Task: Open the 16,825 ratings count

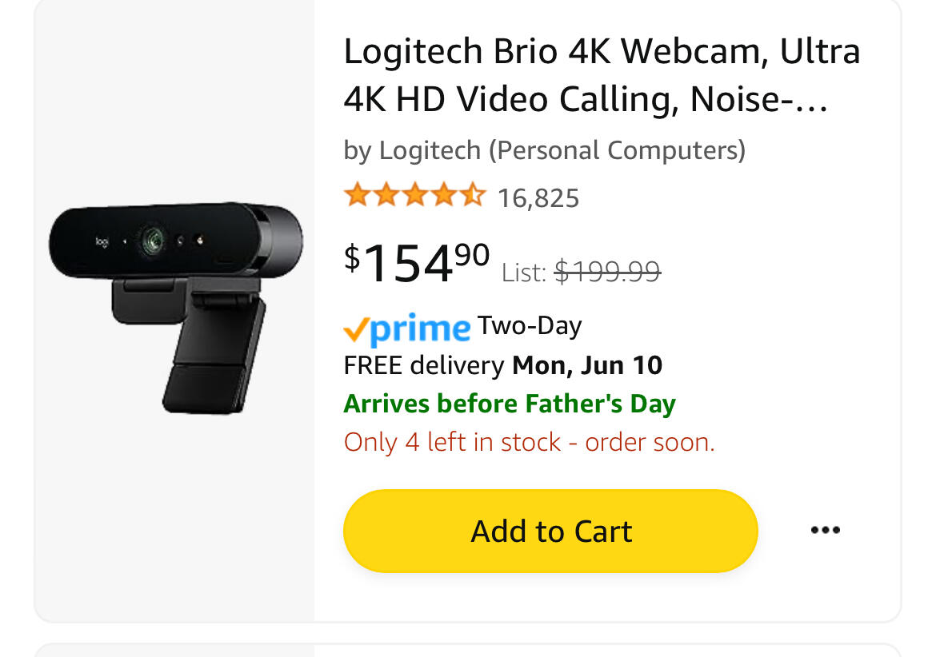Action: pyautogui.click(x=538, y=198)
